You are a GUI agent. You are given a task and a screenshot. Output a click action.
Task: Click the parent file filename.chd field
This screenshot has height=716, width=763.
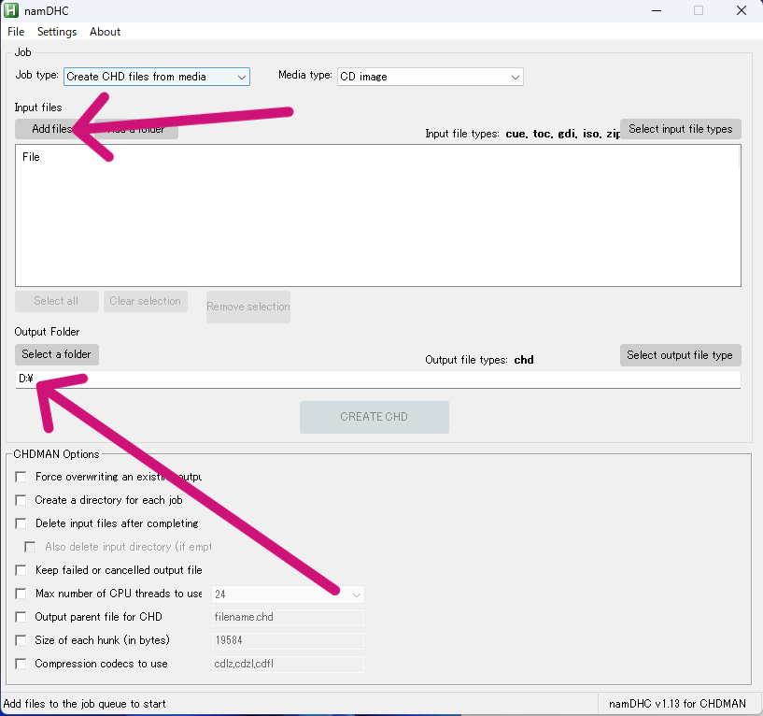tap(288, 618)
